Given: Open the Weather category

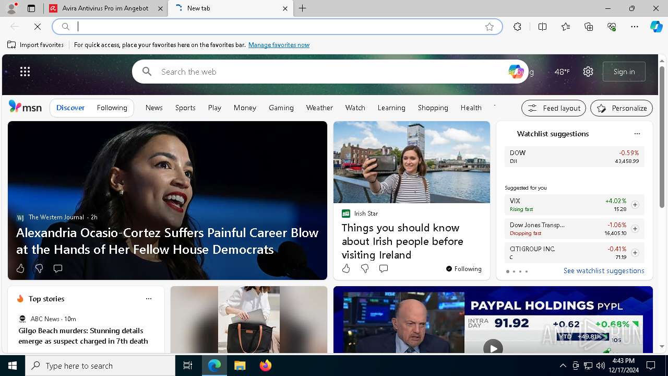Looking at the screenshot, I should (x=319, y=108).
